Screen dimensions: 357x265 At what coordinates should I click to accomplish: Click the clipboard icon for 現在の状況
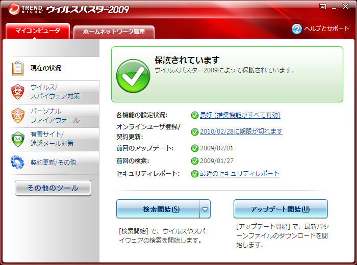tap(18, 68)
